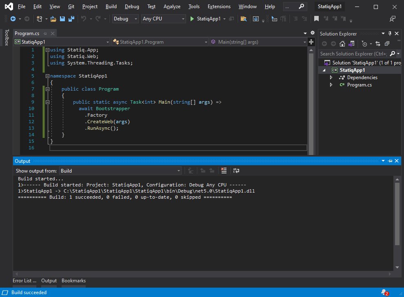The height and width of the screenshot is (297, 404).
Task: Open StatiqApp1 project navigation dropdown
Action: click(62, 42)
